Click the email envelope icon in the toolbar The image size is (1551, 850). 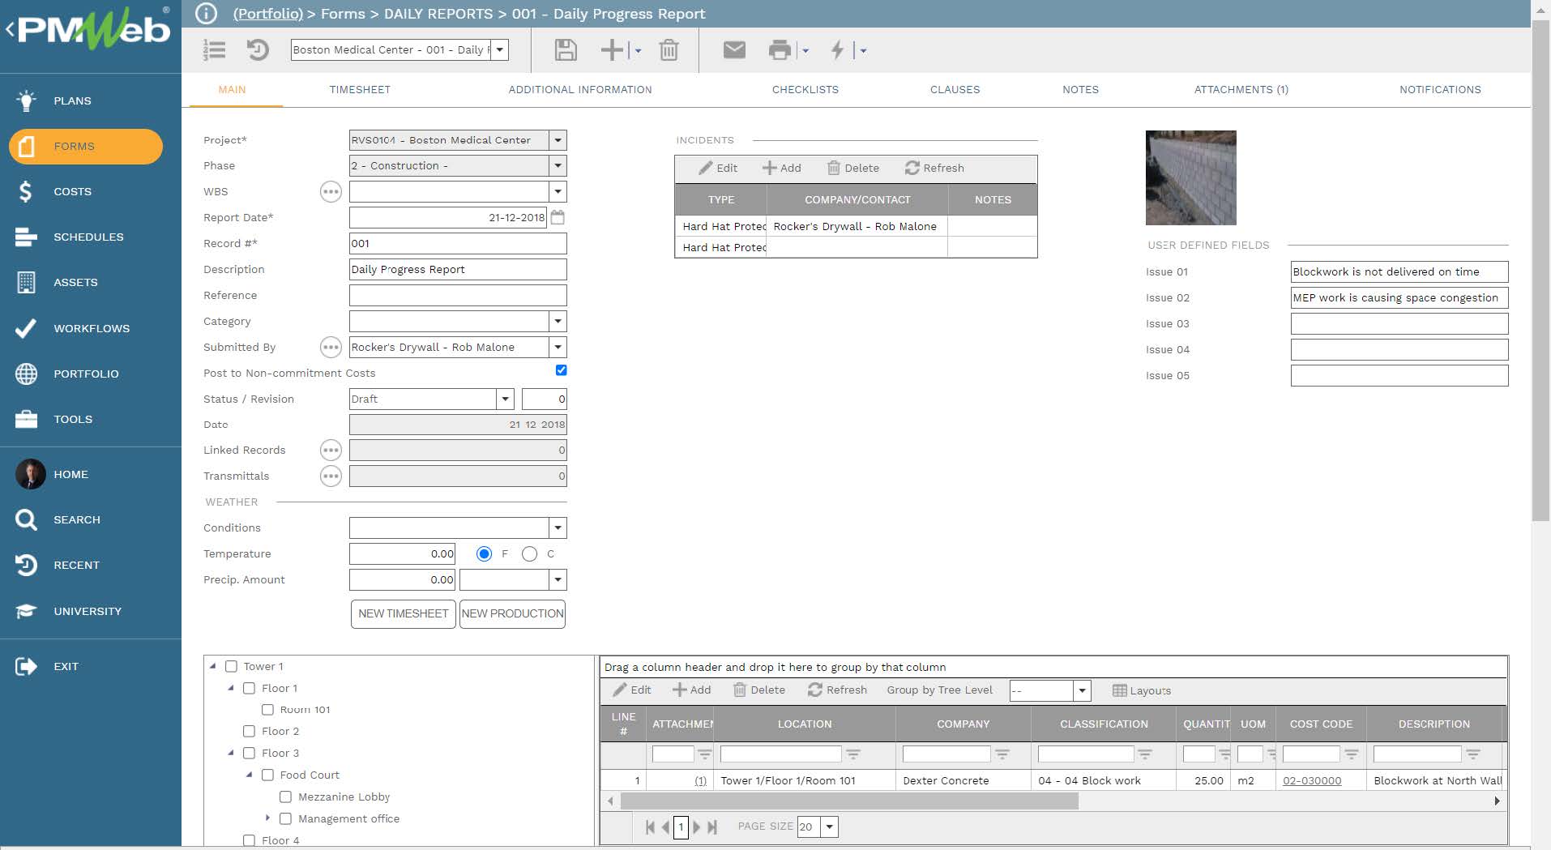(733, 49)
